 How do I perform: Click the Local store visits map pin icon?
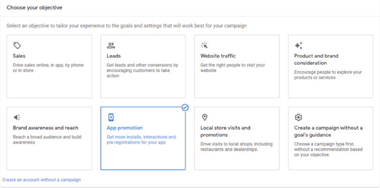coord(205,117)
